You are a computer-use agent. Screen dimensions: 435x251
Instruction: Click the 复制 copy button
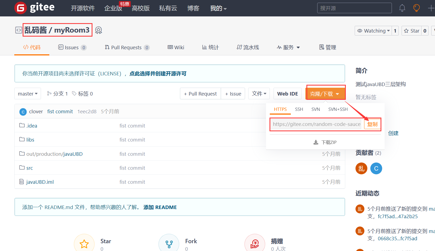point(372,124)
